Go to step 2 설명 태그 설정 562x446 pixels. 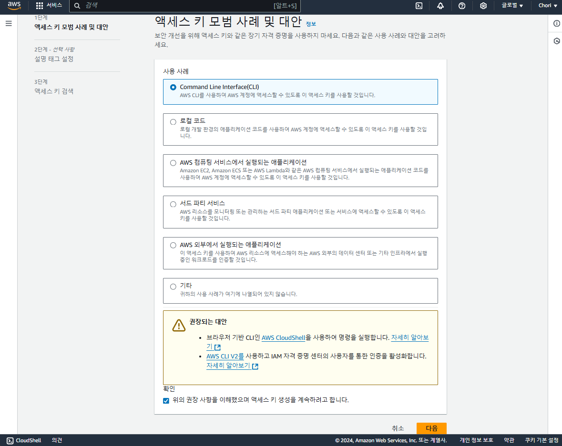click(54, 59)
